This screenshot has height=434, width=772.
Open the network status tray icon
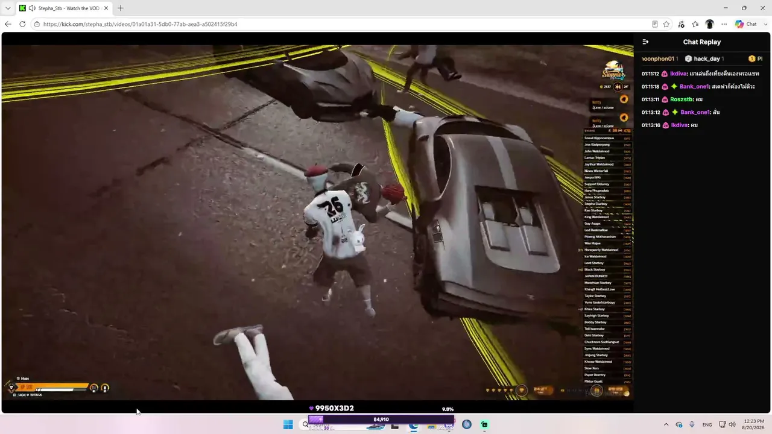pos(723,424)
